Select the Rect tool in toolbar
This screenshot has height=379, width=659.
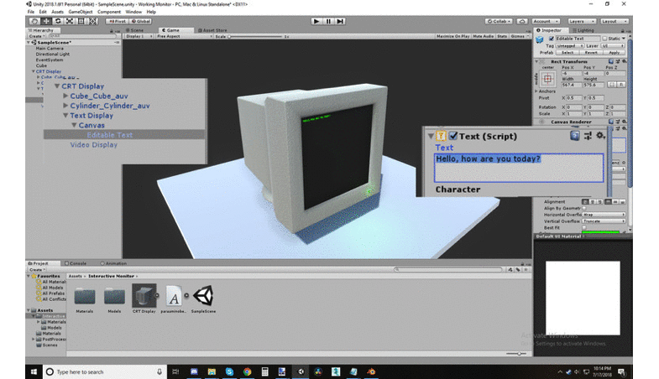[x=81, y=21]
